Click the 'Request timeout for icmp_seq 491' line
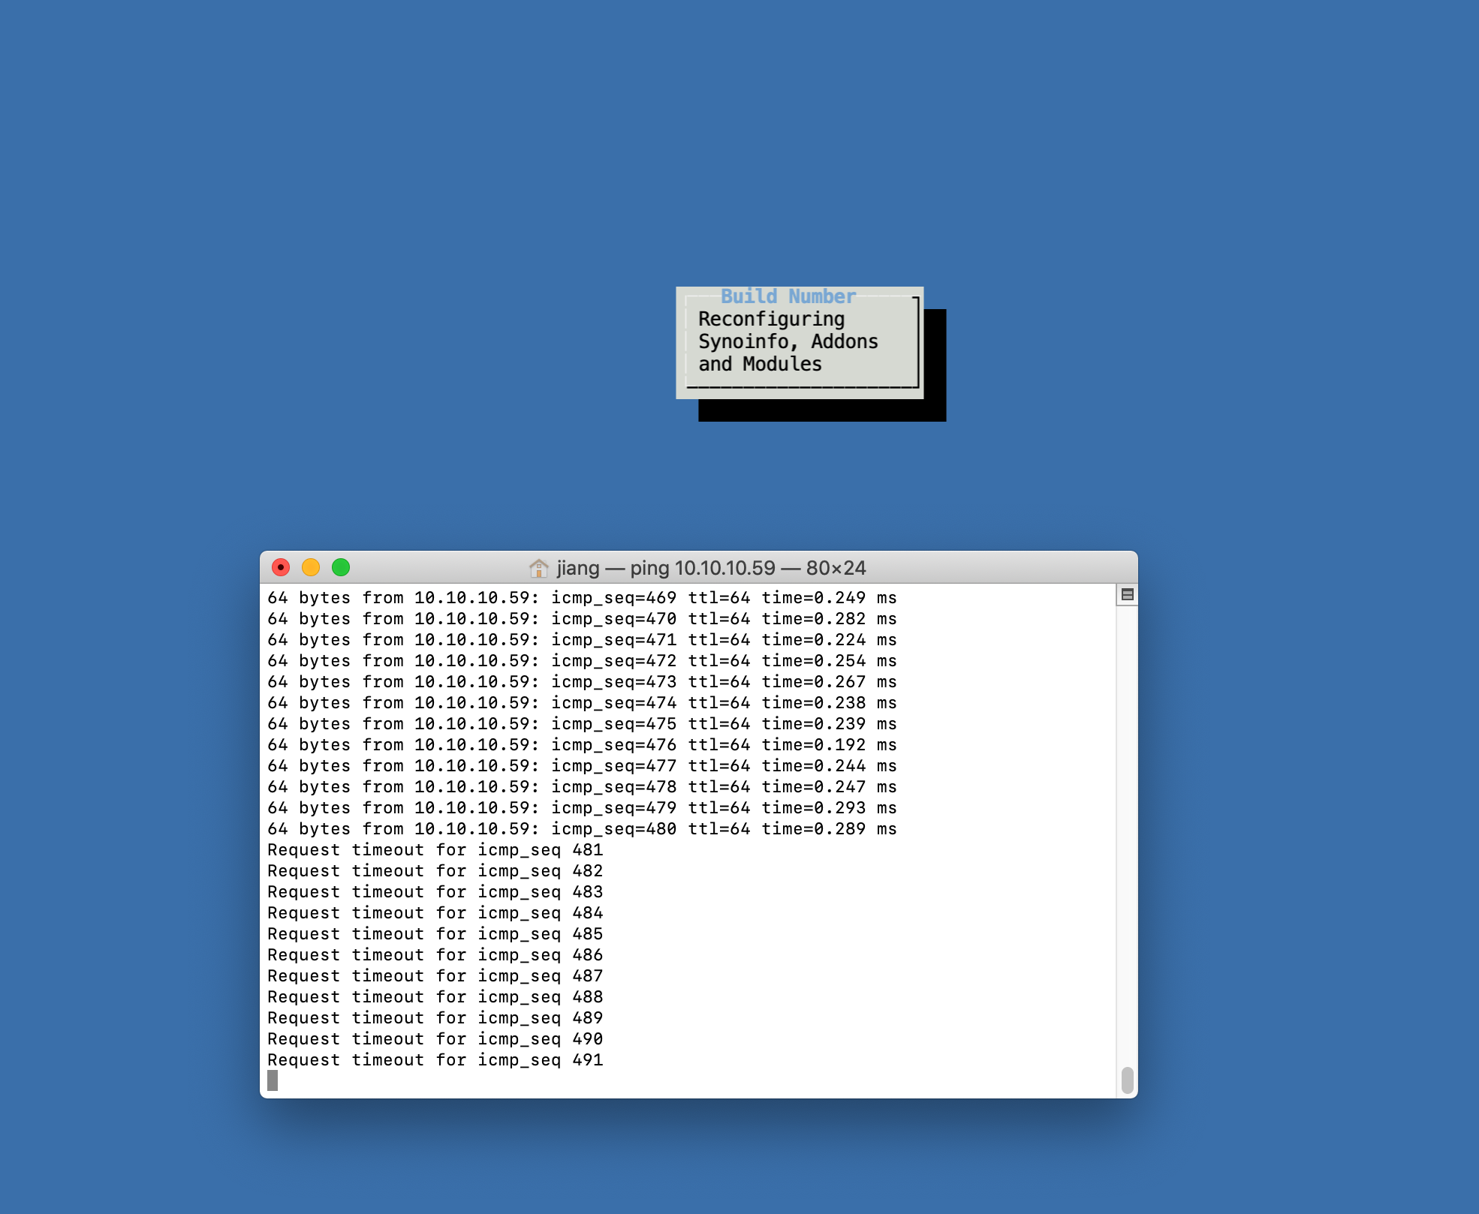The image size is (1479, 1214). pos(435,1060)
